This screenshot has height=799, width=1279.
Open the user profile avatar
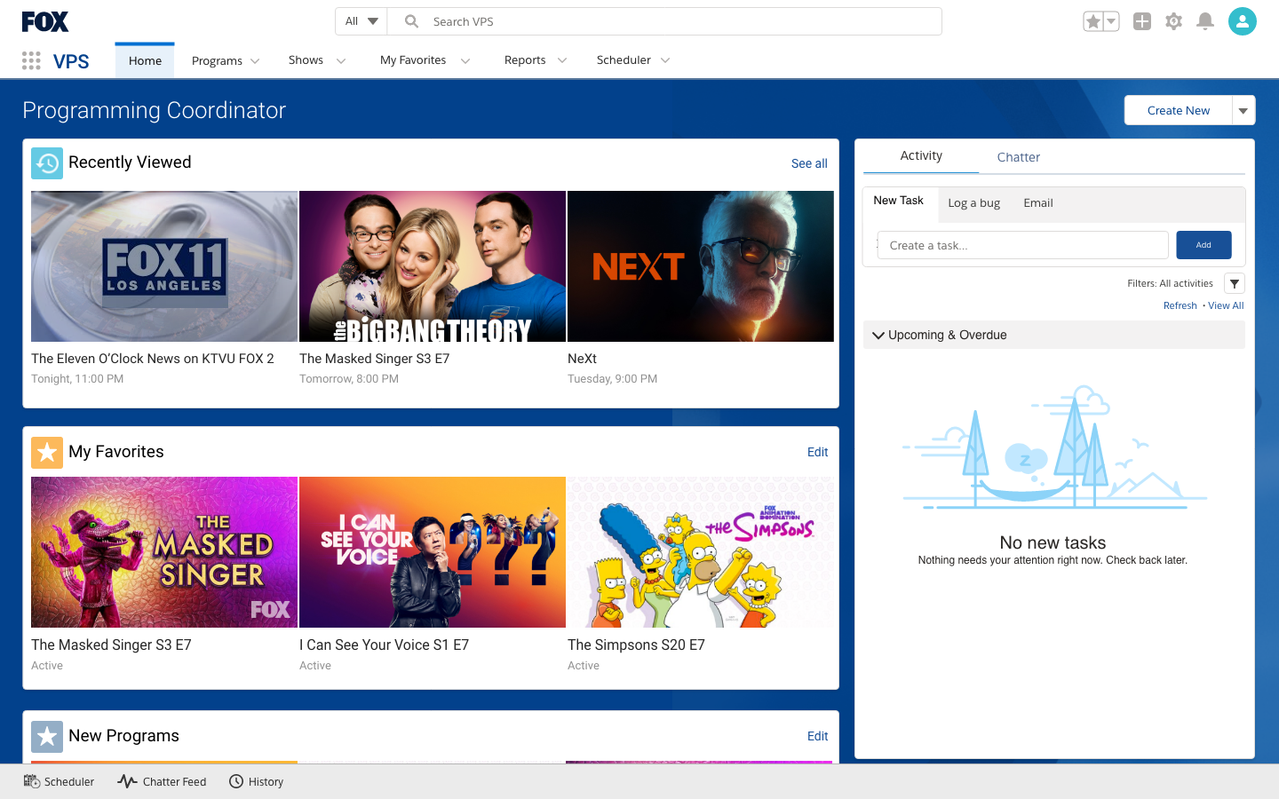(1243, 21)
